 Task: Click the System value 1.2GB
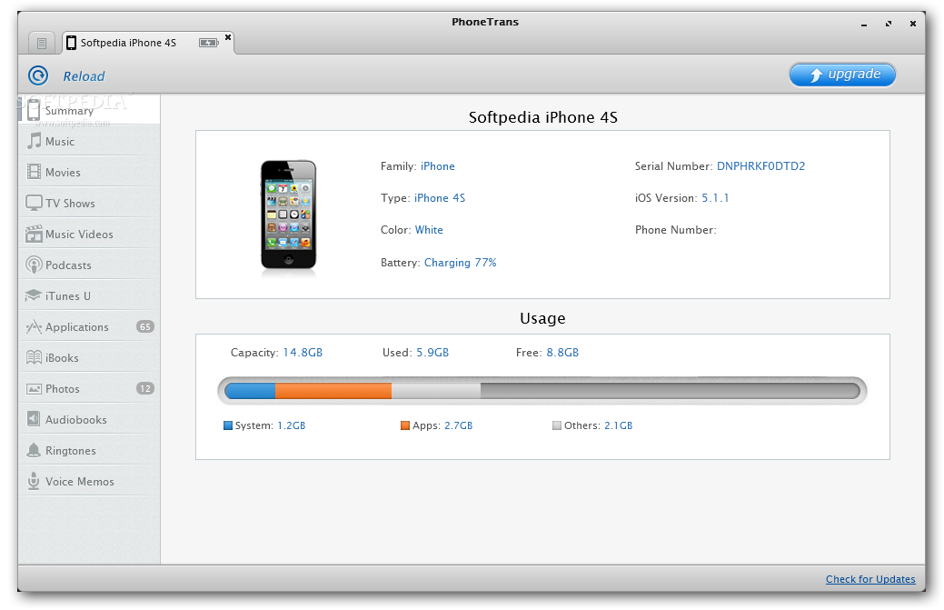(292, 425)
